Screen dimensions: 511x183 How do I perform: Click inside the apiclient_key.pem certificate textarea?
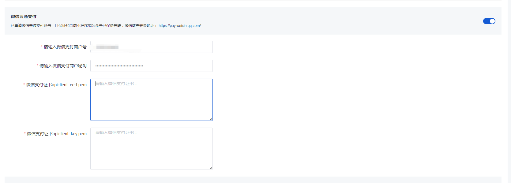point(152,149)
